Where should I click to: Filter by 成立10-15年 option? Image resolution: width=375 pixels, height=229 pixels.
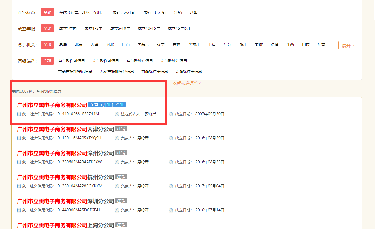click(x=150, y=28)
